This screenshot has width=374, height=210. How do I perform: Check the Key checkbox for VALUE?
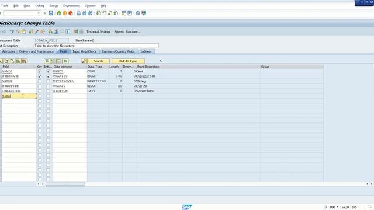40,81
